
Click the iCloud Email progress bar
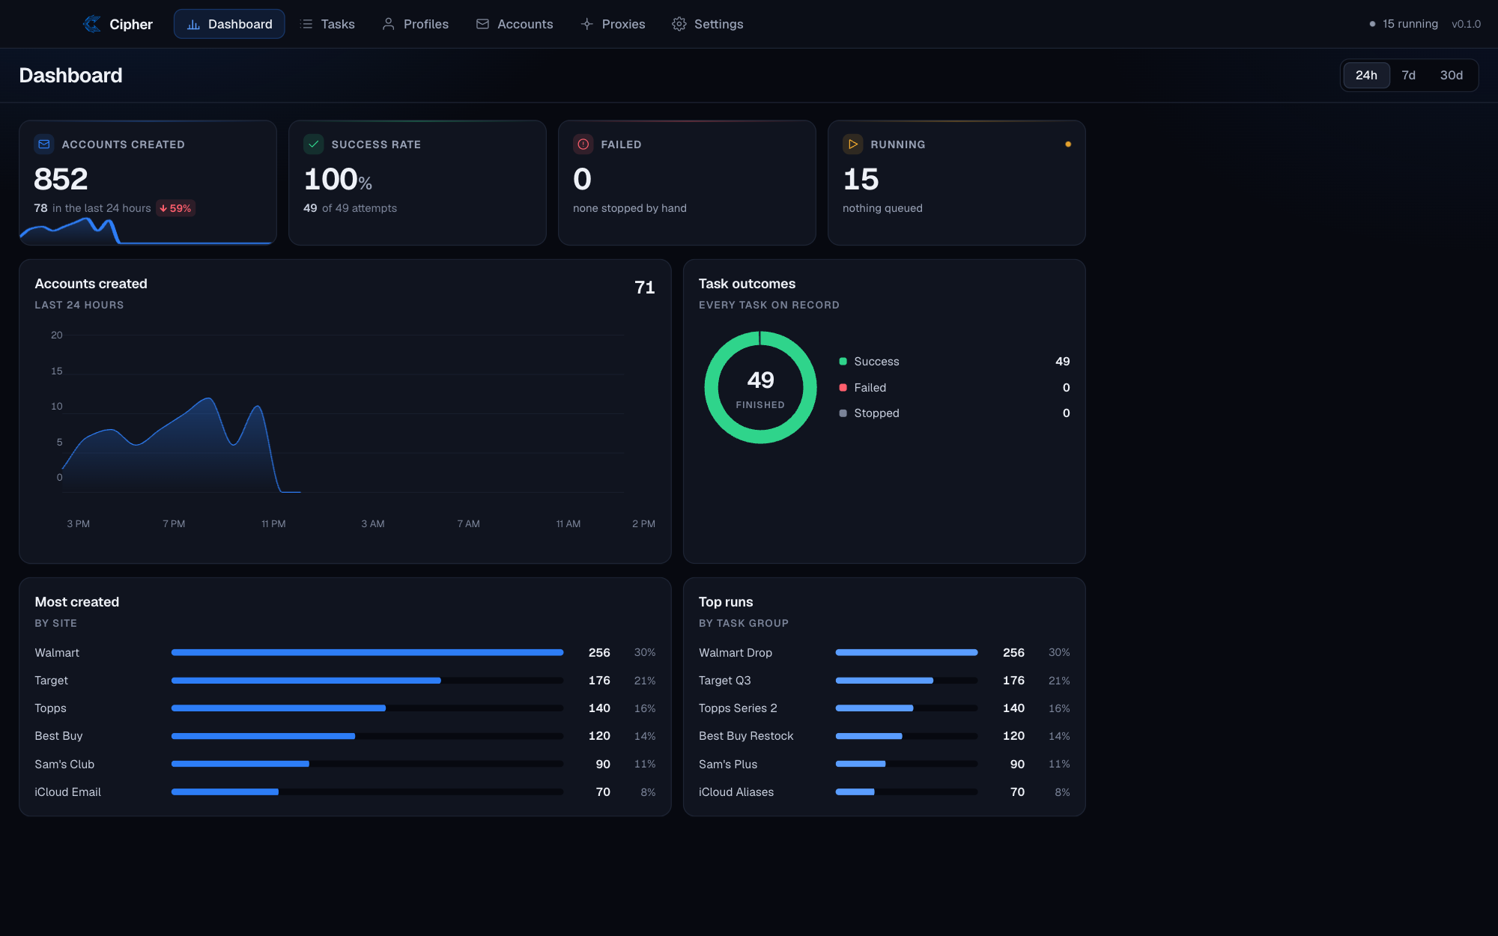tap(367, 791)
